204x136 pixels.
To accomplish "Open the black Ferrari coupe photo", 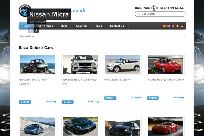I will click(x=123, y=126).
